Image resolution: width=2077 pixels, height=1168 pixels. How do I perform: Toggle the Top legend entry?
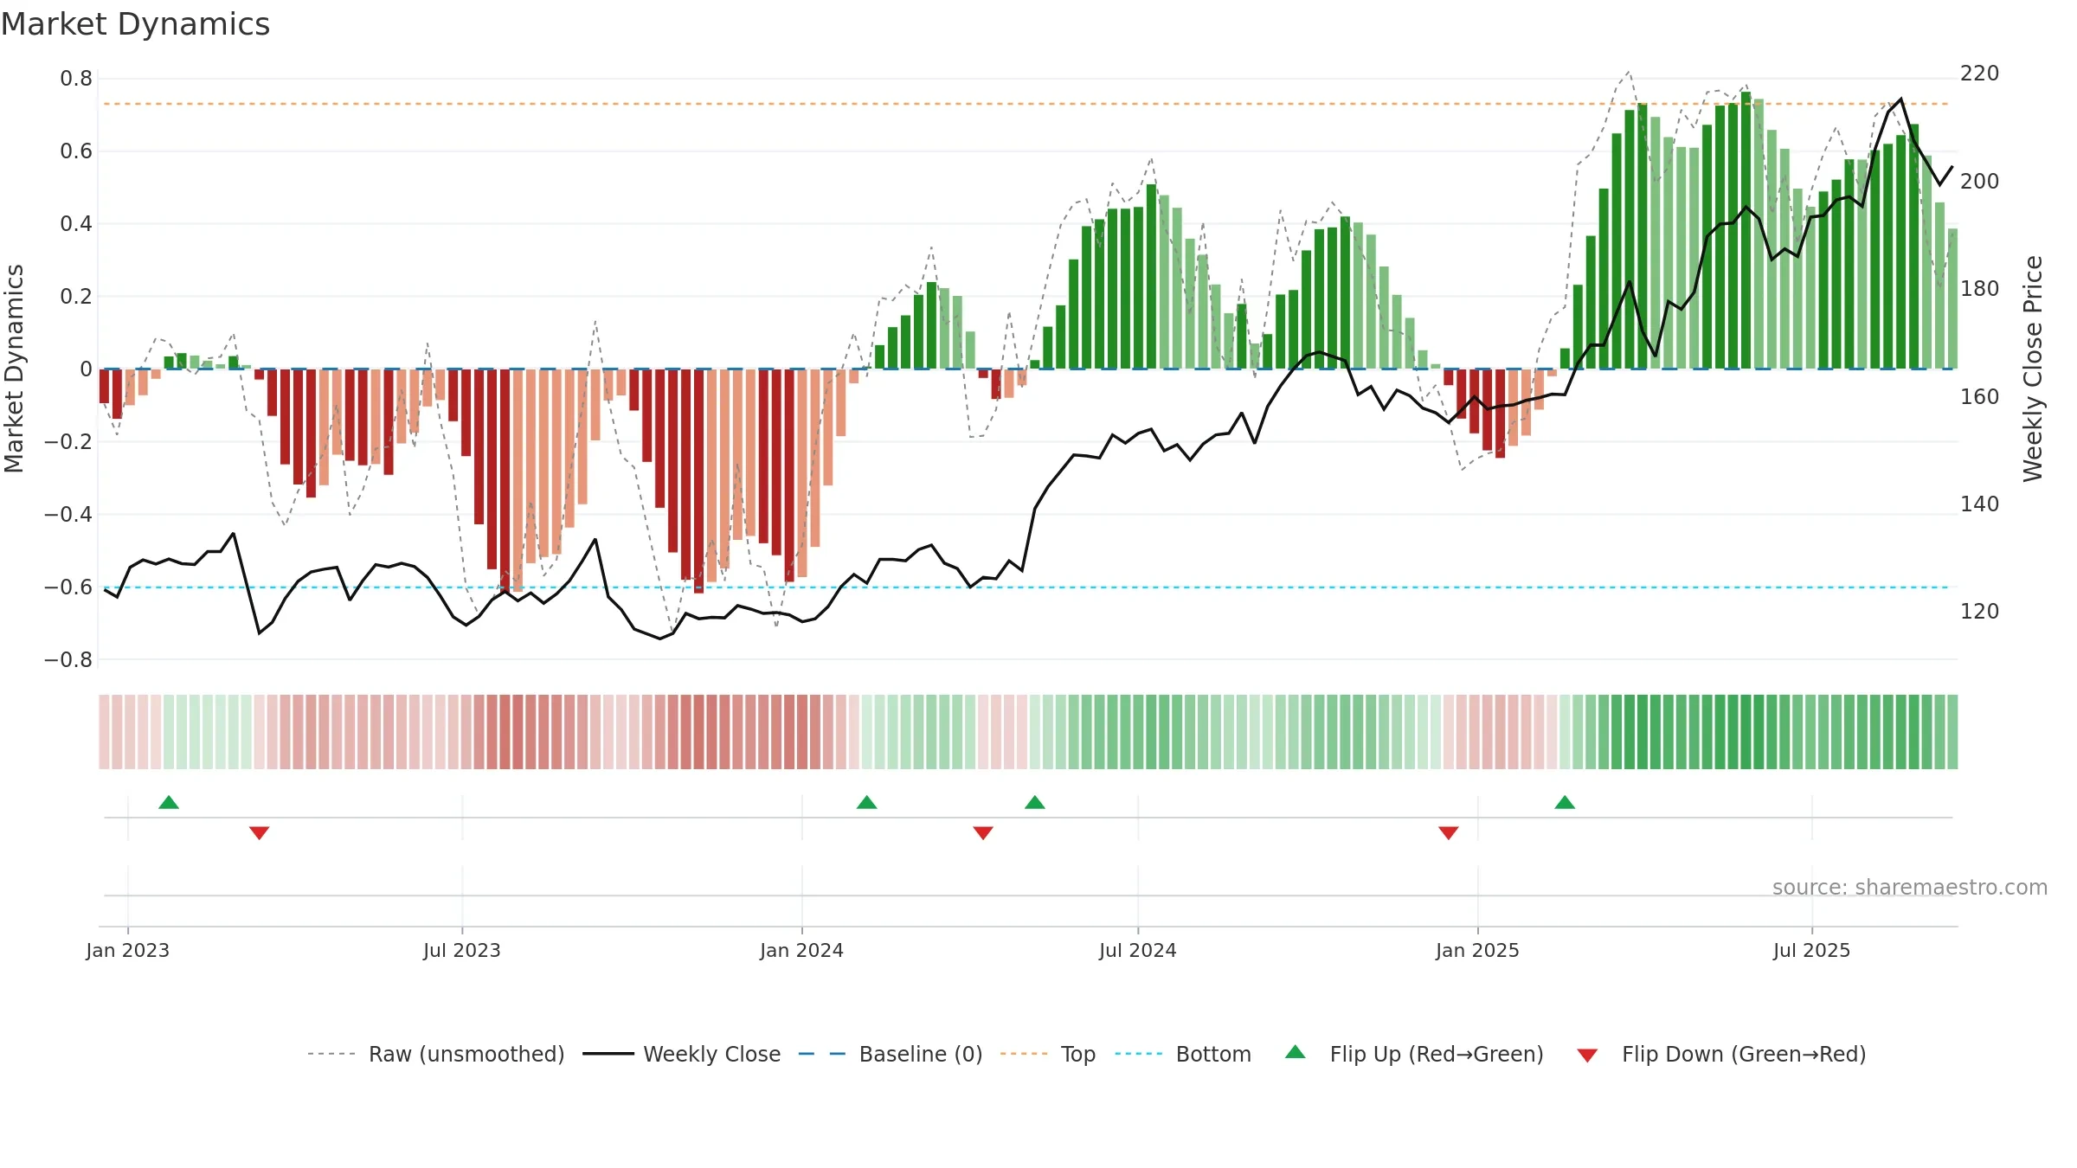click(1047, 1054)
